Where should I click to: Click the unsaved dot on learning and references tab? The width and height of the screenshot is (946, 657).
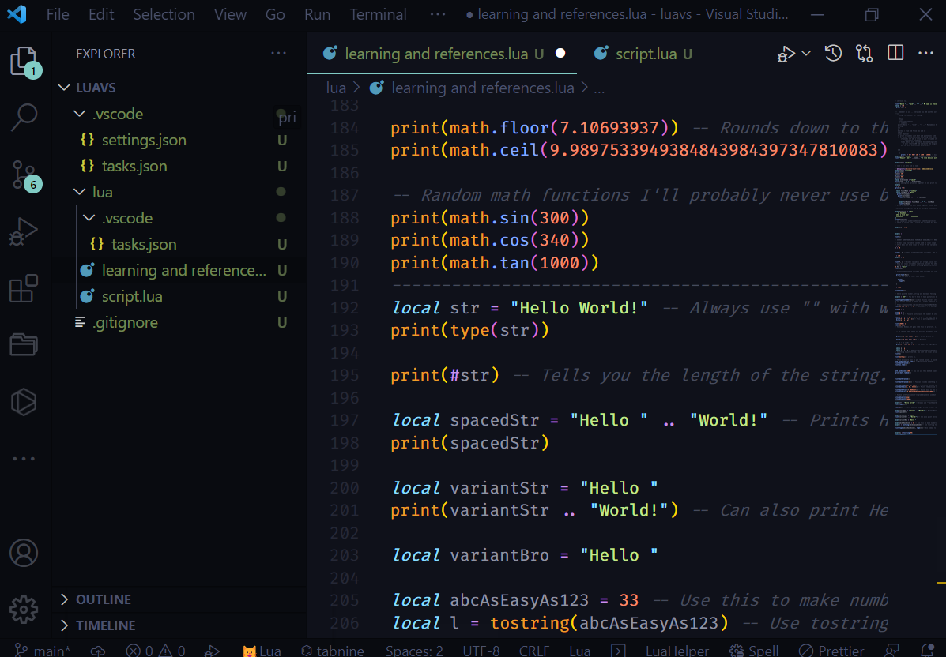click(x=560, y=53)
